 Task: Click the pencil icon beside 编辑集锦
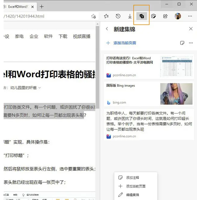pyautogui.click(x=120, y=195)
